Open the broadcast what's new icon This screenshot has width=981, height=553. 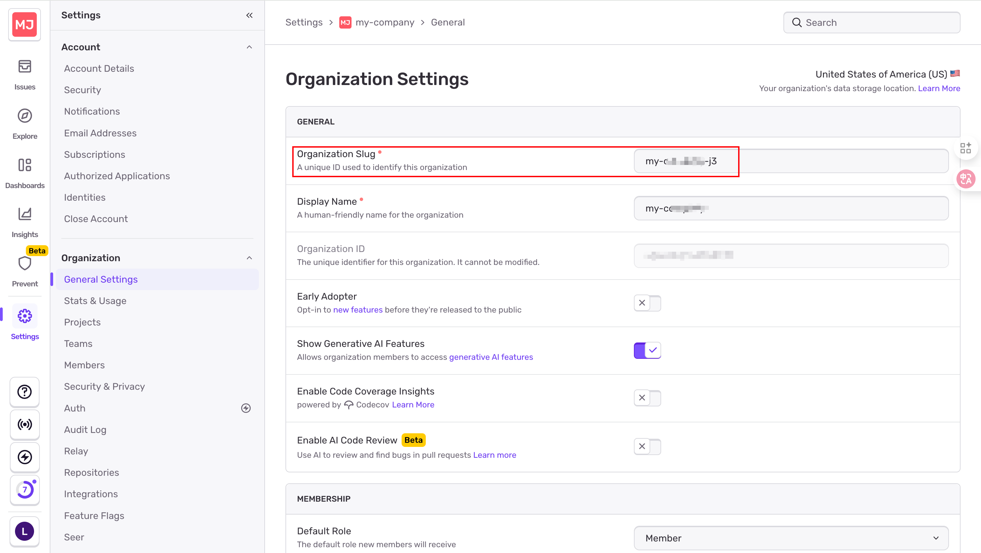(x=25, y=424)
